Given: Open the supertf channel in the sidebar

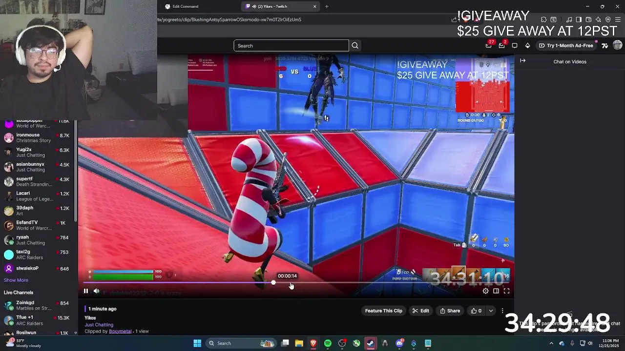Looking at the screenshot, I should coord(37,181).
